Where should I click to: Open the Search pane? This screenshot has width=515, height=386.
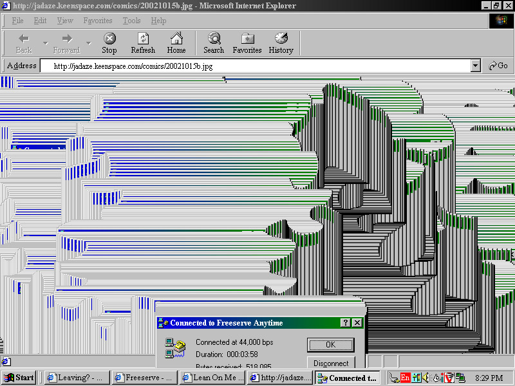(x=214, y=42)
